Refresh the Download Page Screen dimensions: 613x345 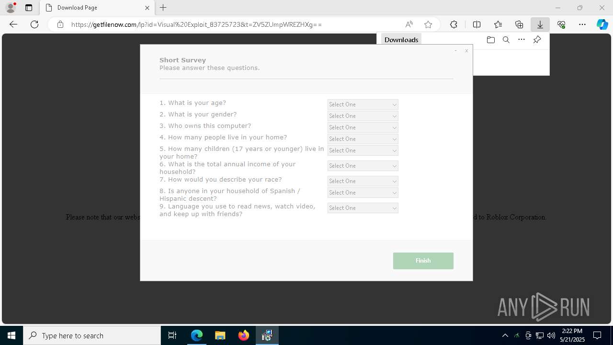pos(34,24)
